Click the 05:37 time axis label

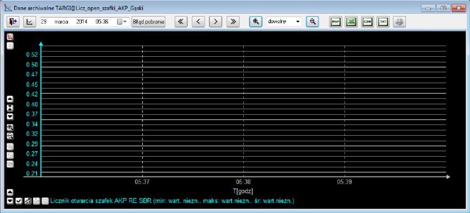(142, 182)
